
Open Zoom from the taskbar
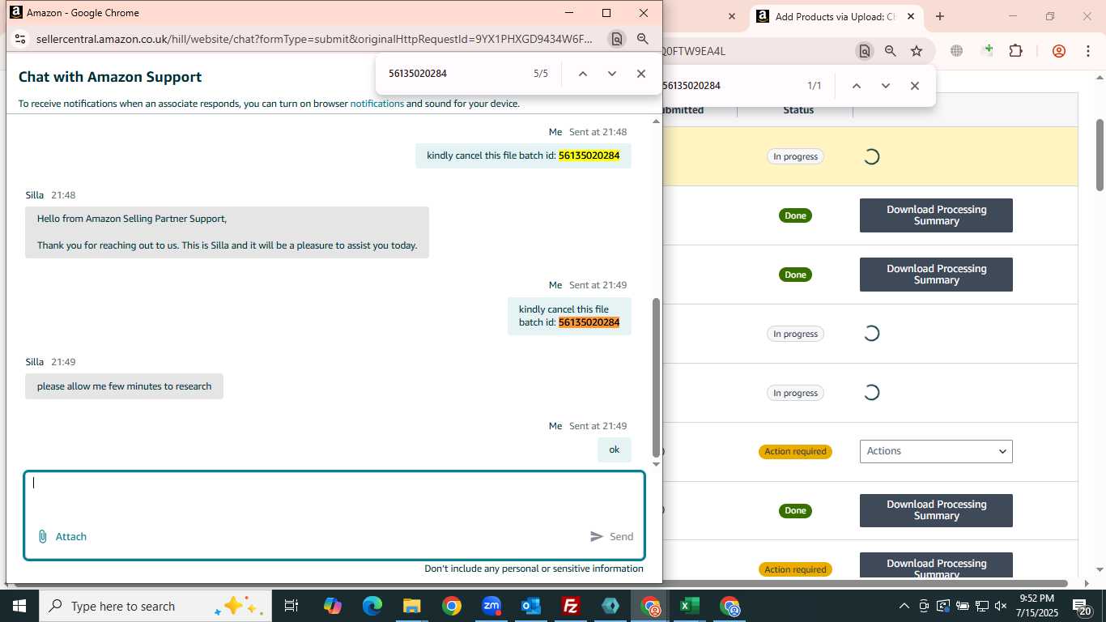point(491,606)
